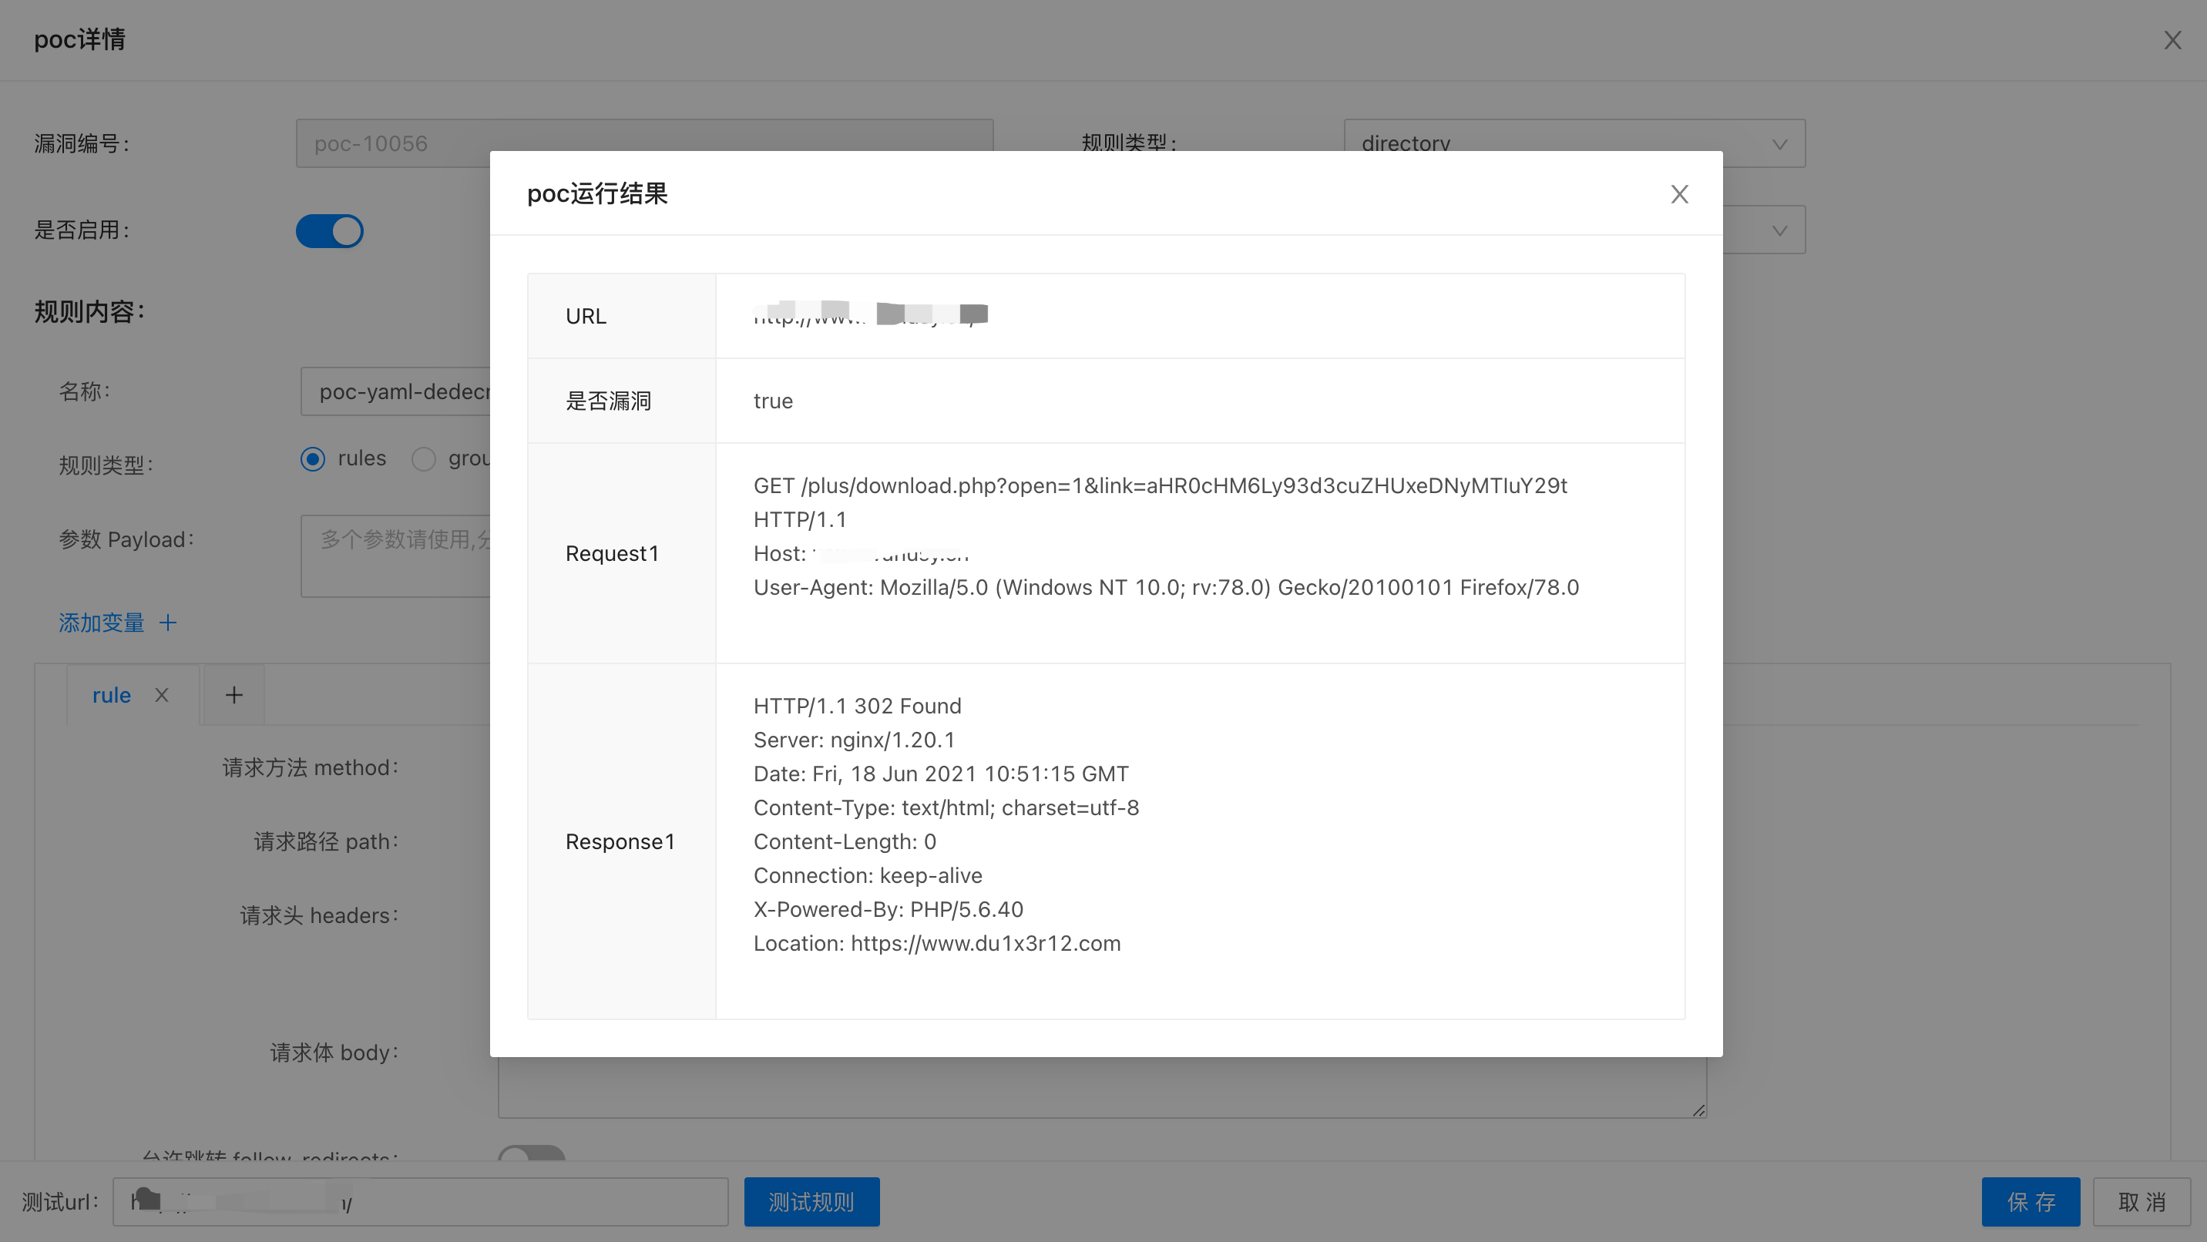Close the rule tab with X
The width and height of the screenshot is (2207, 1242).
click(162, 695)
